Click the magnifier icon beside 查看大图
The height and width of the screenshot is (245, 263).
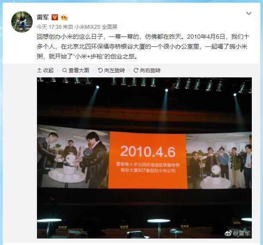click(x=64, y=70)
